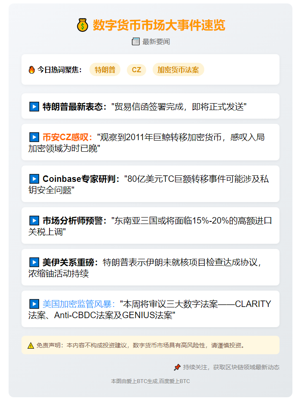Viewport: 301px width, 411px height.
Task: Click the 市场分析师预警 headline
Action: [74, 221]
